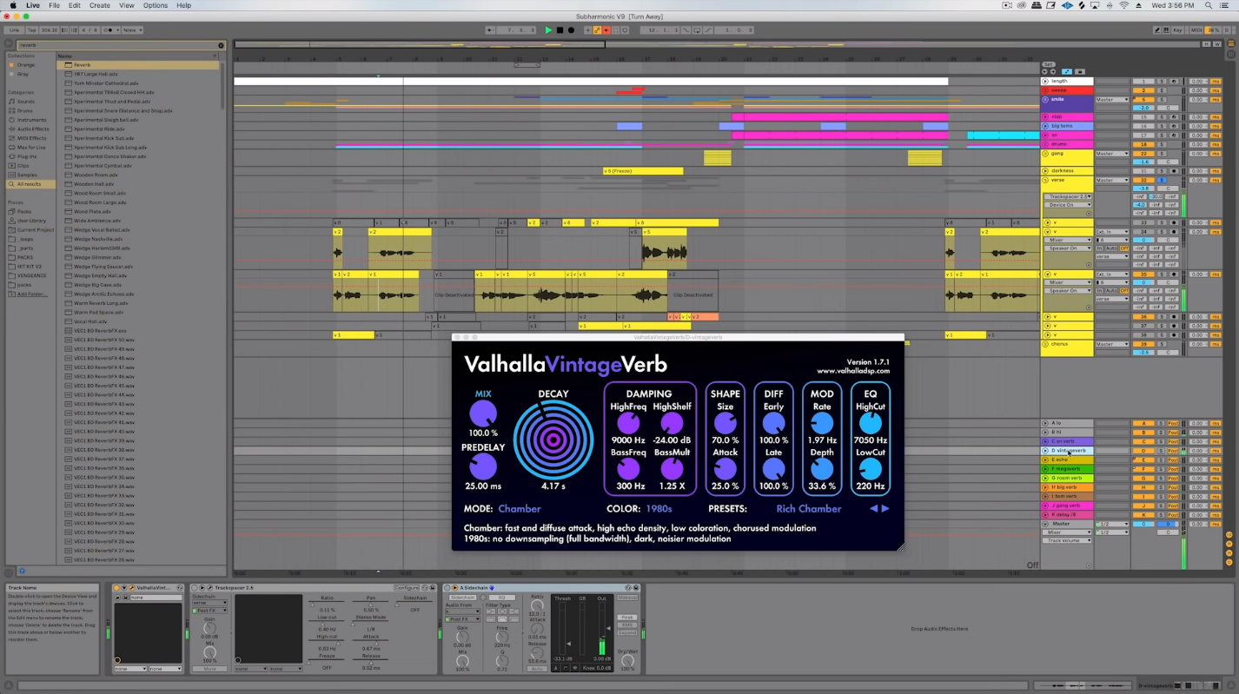The height and width of the screenshot is (694, 1239).
Task: Click the PREDELAY knob in ValhallaVintageVerb
Action: click(483, 467)
